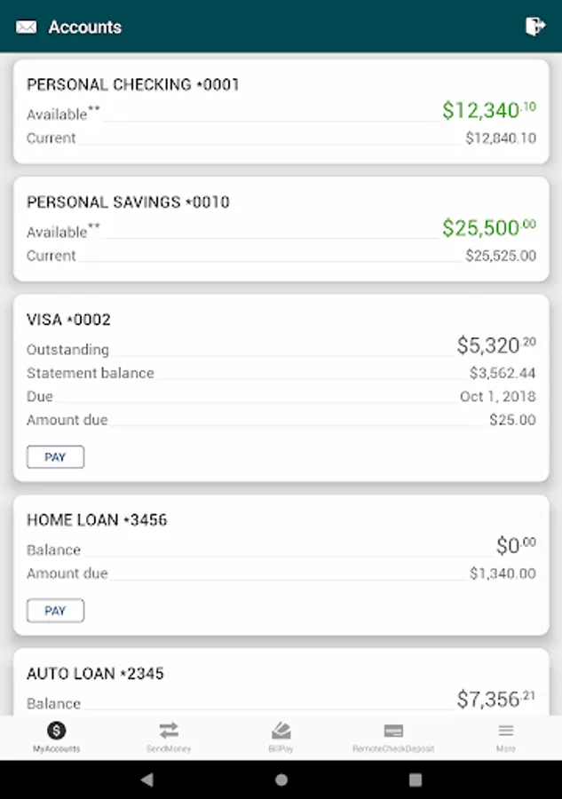Select the dollar sign MyAccounts icon
The image size is (562, 799).
coord(56,731)
